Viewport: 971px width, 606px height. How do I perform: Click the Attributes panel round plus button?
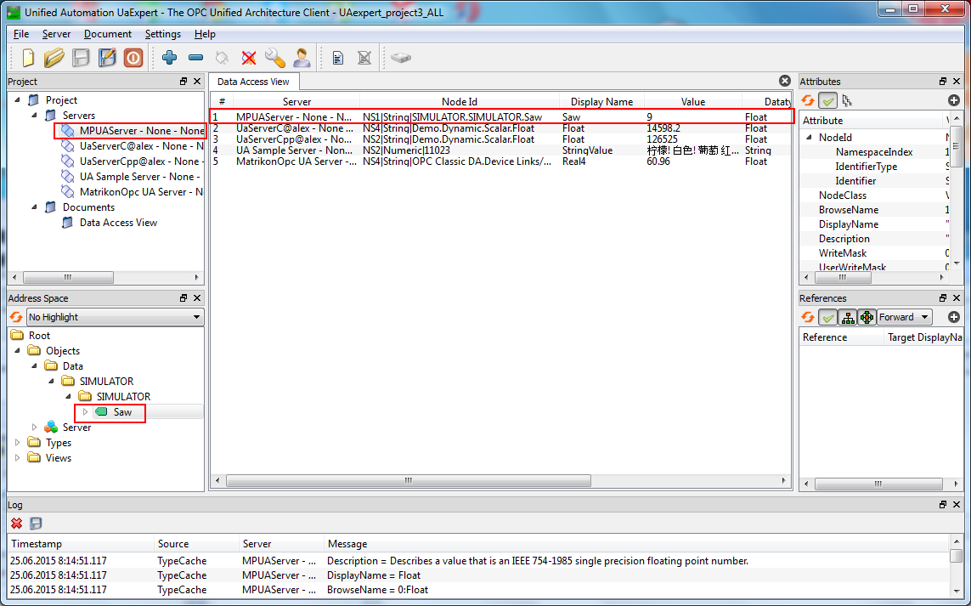click(954, 100)
